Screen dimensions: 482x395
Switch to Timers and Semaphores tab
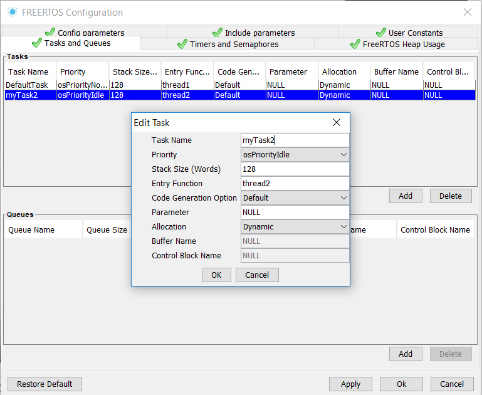[228, 45]
